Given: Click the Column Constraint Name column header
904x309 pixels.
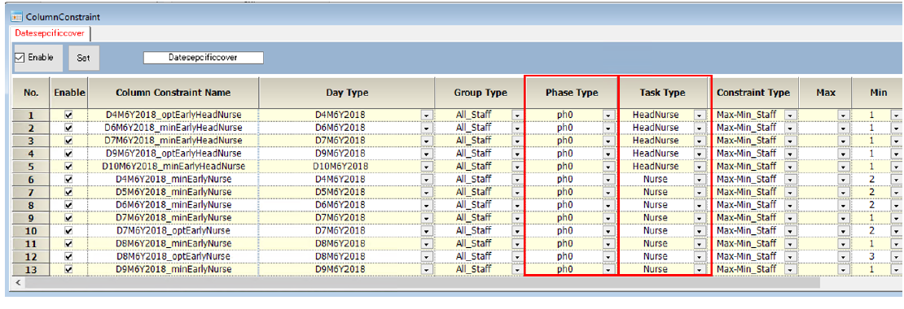Looking at the screenshot, I should (x=173, y=93).
